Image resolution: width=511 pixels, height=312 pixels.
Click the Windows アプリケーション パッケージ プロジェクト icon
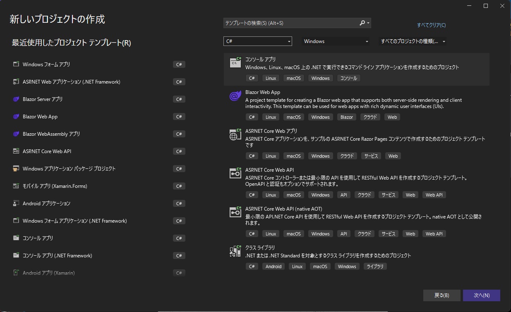click(x=16, y=168)
